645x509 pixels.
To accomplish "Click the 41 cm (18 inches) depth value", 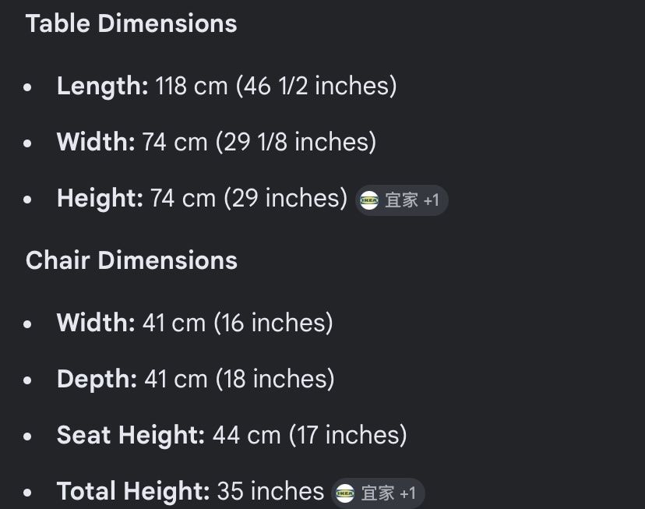I will pyautogui.click(x=239, y=379).
